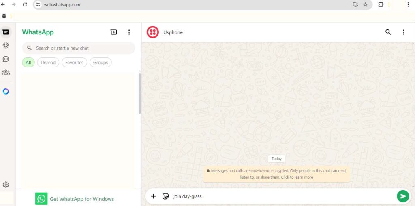Open the Status icon in sidebar
The width and height of the screenshot is (415, 206).
(x=6, y=46)
